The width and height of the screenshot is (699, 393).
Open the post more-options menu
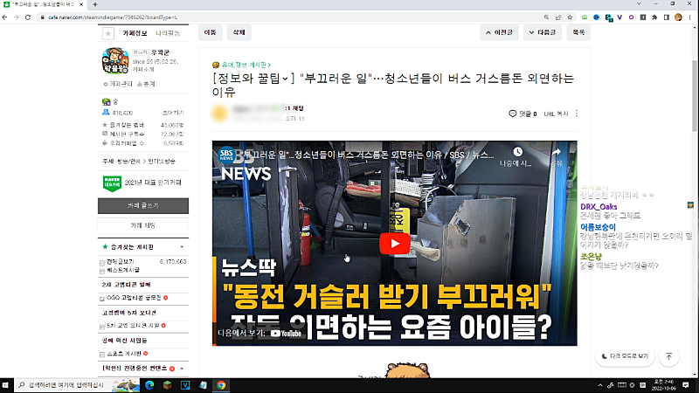tap(577, 114)
